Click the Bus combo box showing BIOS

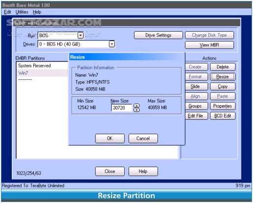click(61, 35)
